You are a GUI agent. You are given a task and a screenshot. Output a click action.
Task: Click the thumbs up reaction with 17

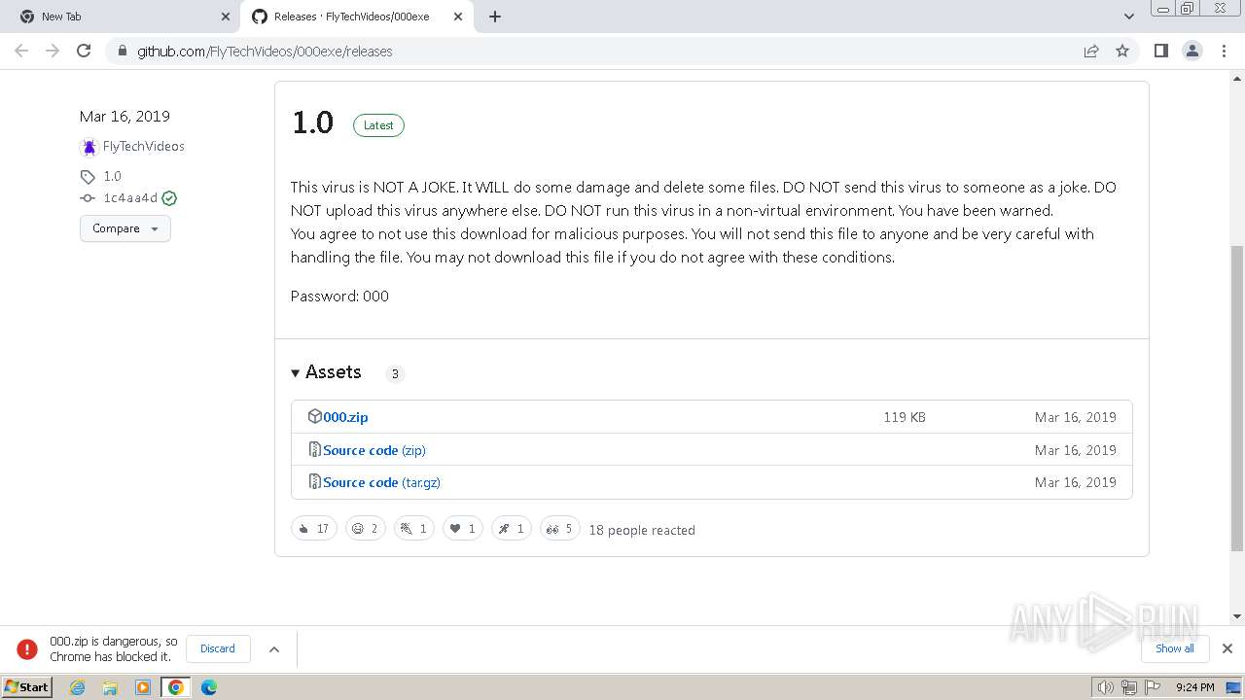coord(314,529)
